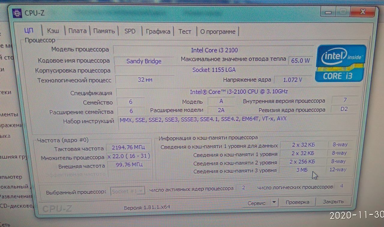Switch to the ЦП tab
The height and width of the screenshot is (227, 384).
(x=29, y=30)
